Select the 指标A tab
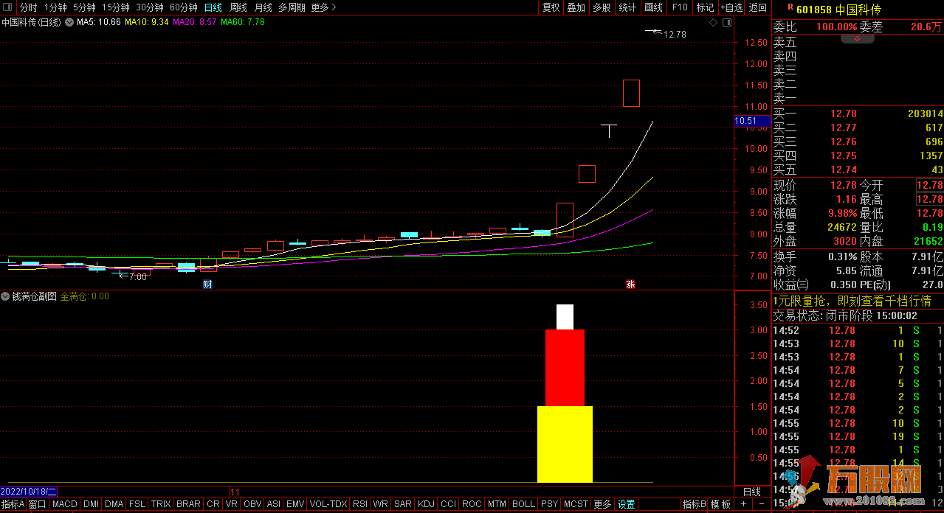This screenshot has height=513, width=944. click(x=13, y=504)
